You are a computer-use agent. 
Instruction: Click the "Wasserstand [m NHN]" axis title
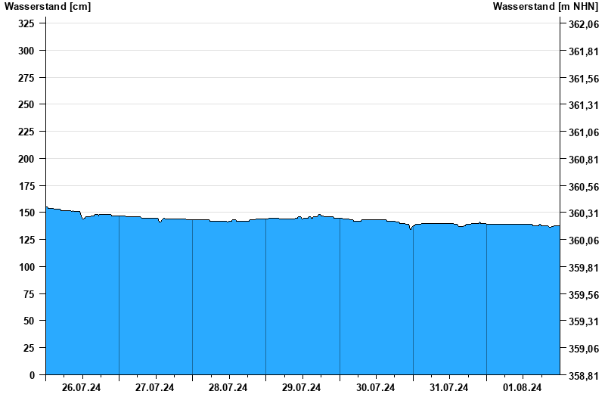[545, 7]
